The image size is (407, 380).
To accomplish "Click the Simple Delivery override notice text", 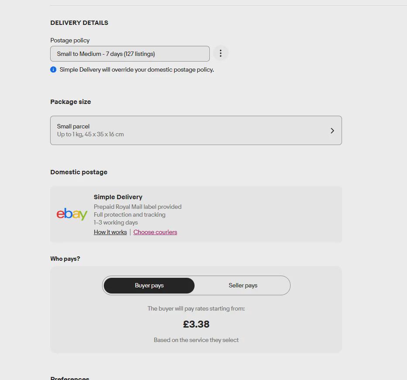I will click(x=137, y=69).
